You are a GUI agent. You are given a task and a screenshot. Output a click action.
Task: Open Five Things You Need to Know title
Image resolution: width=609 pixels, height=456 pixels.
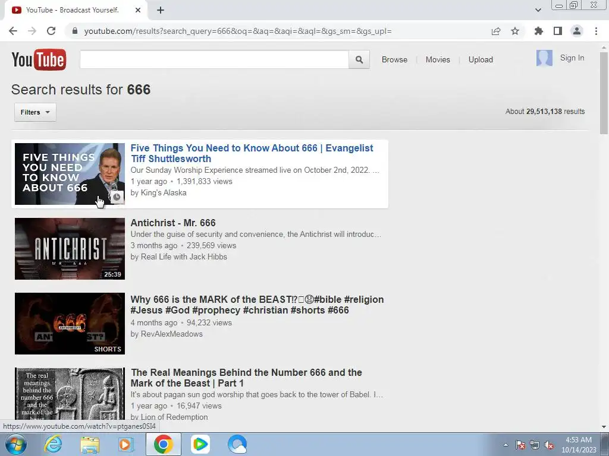coord(252,153)
